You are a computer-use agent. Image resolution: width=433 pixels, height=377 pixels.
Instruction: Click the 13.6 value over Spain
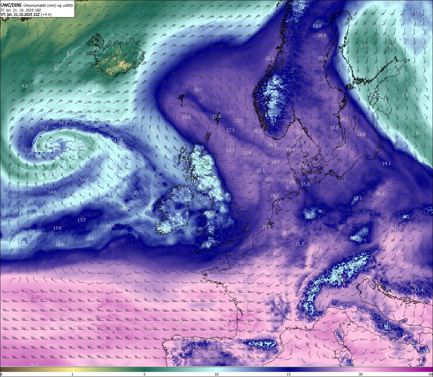(x=193, y=346)
